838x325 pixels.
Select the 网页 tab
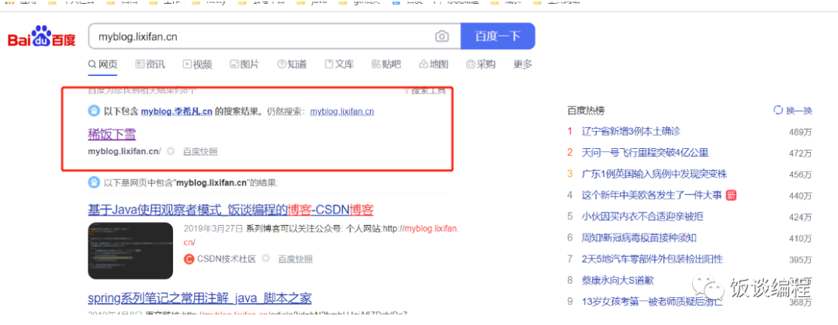click(x=103, y=64)
